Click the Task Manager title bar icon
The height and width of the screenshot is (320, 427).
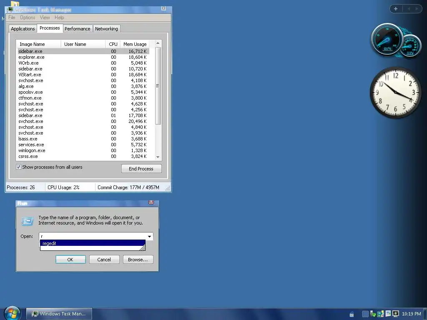[x=10, y=10]
